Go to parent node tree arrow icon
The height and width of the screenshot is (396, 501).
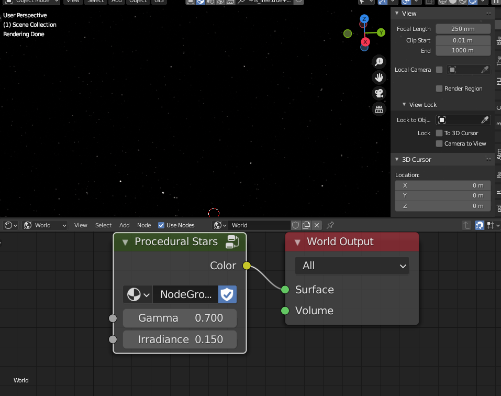click(x=466, y=225)
